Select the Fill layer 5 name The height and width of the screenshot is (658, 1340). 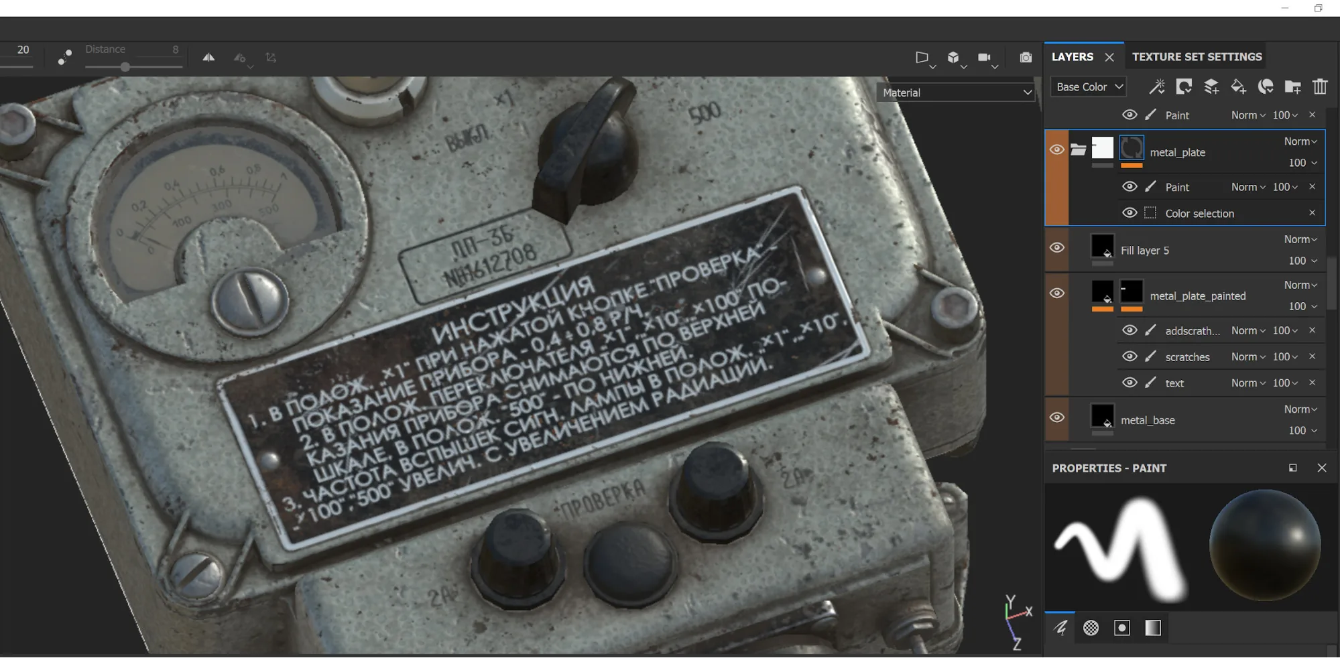tap(1145, 251)
